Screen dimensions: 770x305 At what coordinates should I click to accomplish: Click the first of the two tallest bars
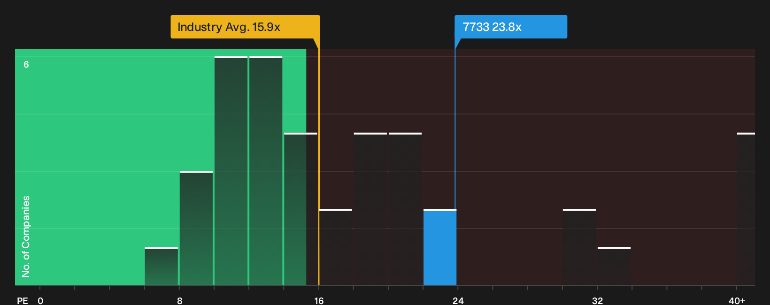coord(231,171)
